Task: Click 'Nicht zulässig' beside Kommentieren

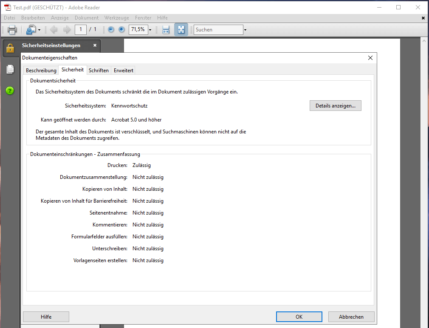Action: (x=148, y=225)
